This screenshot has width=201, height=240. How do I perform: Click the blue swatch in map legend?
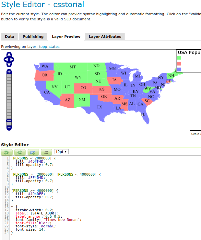[179, 70]
